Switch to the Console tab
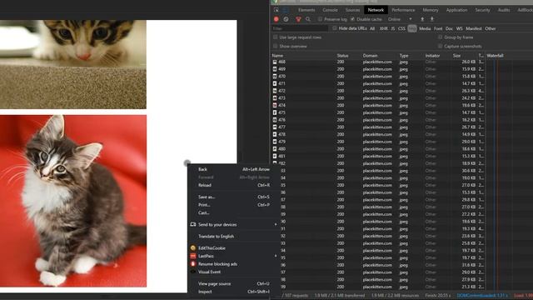Screen dimensions: 533x300 point(330,10)
